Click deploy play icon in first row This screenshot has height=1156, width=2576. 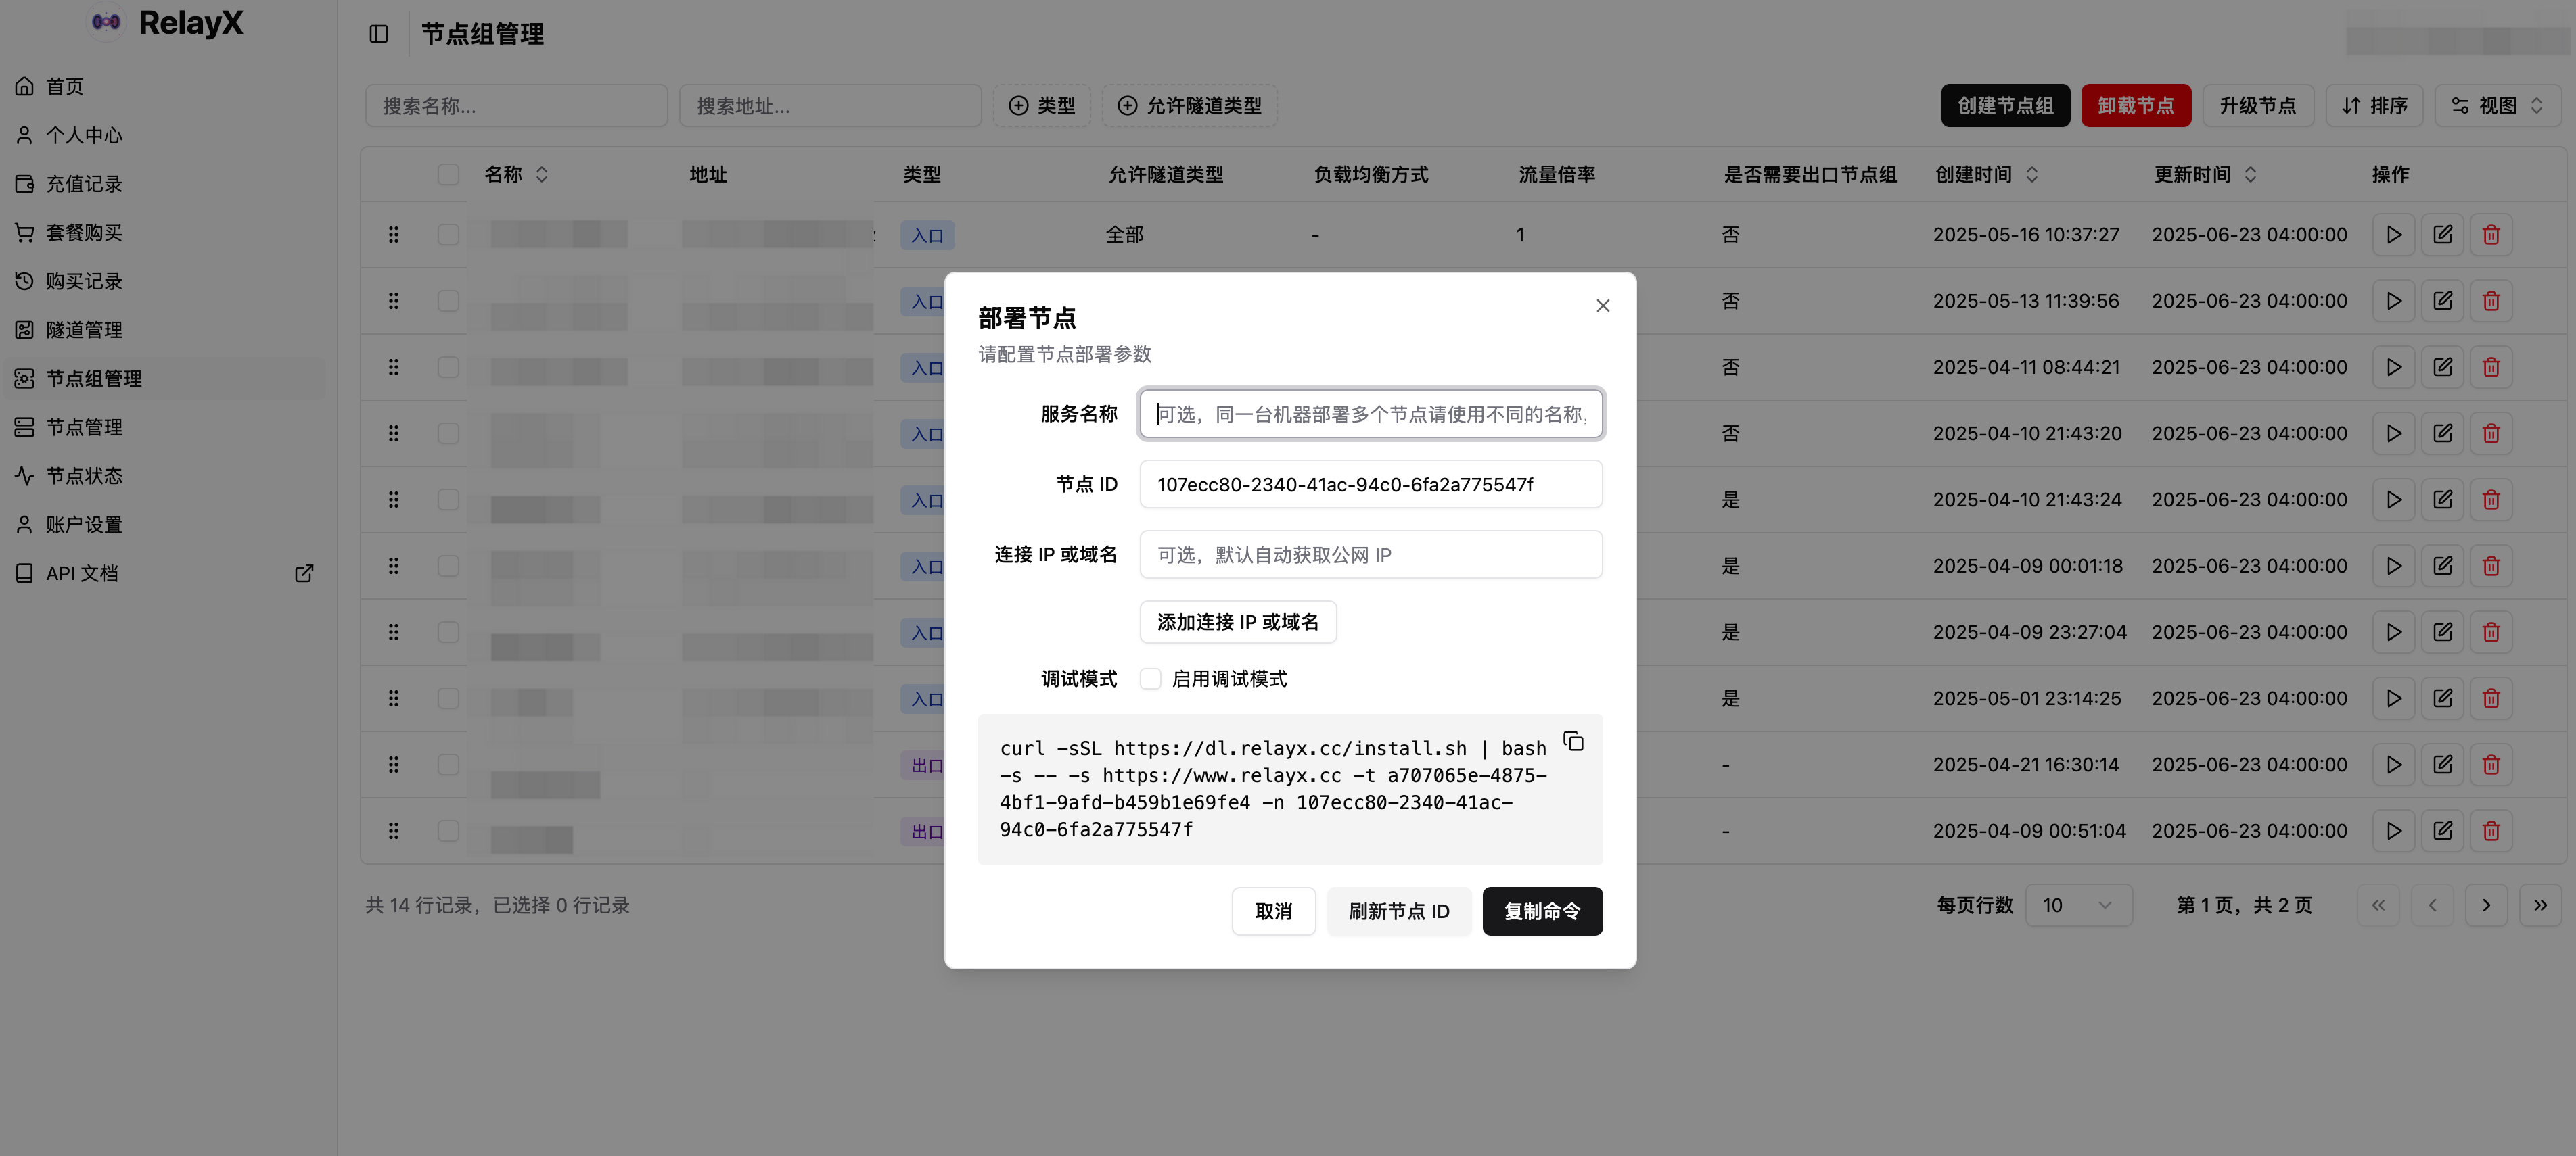pos(2394,235)
